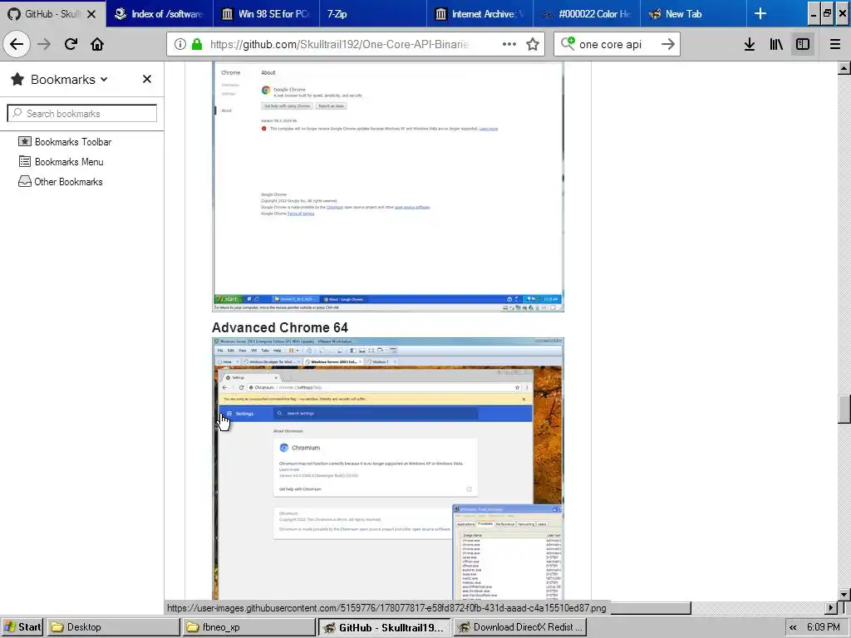Screen dimensions: 851x638
Task: Open the Firefox hamburger menu
Action: pos(835,44)
